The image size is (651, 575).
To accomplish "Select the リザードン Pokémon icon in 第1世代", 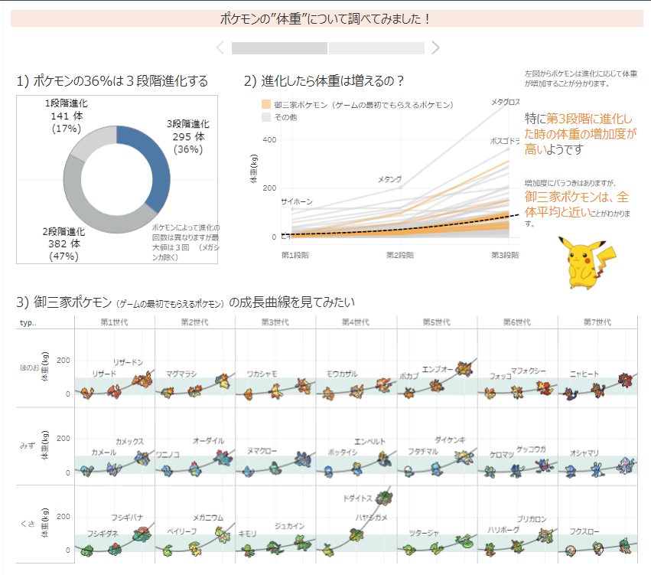I will click(x=142, y=379).
